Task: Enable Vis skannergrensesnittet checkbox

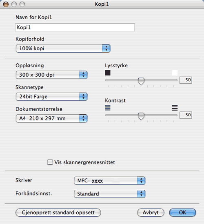Action: click(50, 162)
